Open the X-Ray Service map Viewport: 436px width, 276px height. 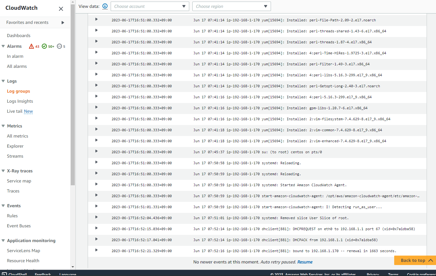(19, 181)
